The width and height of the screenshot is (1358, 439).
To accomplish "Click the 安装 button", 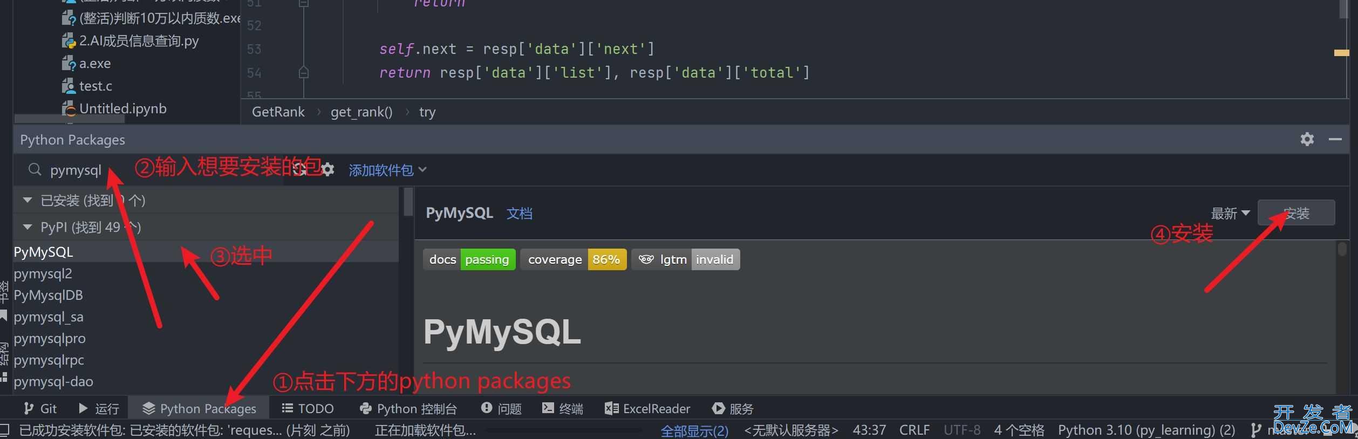I will click(x=1296, y=213).
